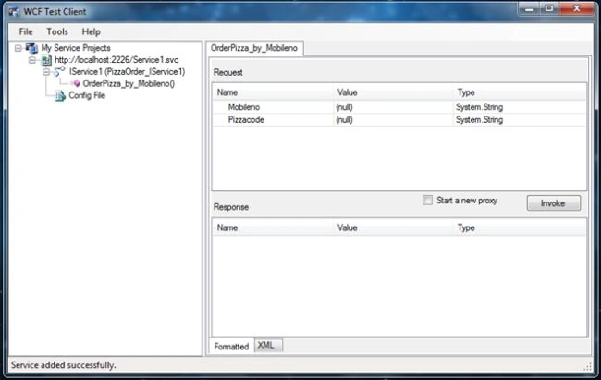Image resolution: width=601 pixels, height=380 pixels.
Task: Close the WCF Test Client window
Action: [576, 8]
